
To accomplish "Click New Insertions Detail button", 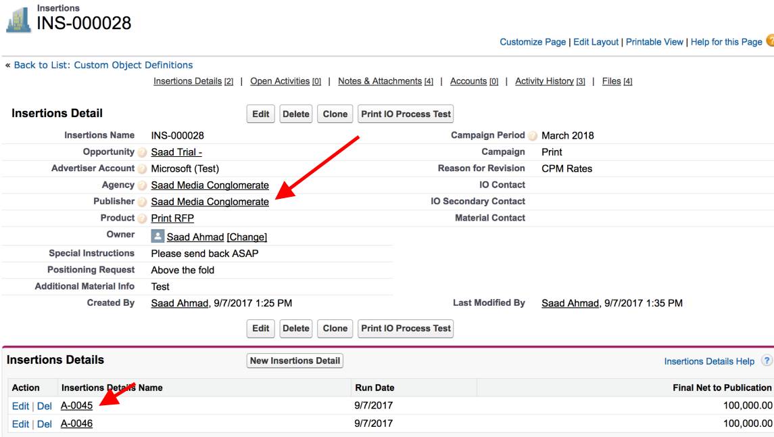I will 295,361.
